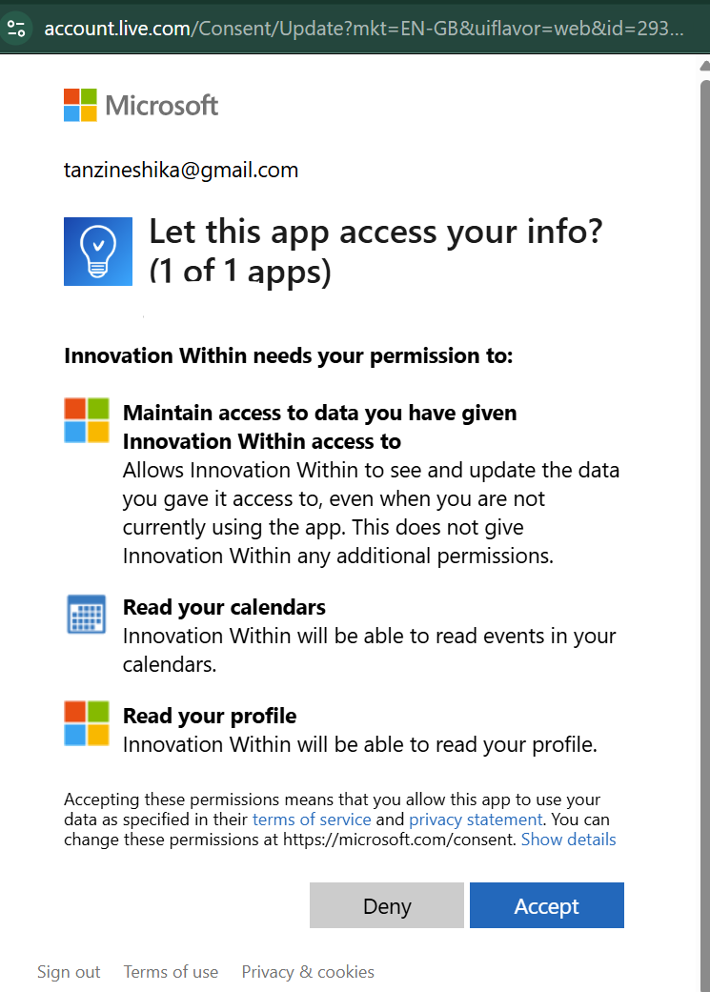The height and width of the screenshot is (992, 710).
Task: Open the terms of service link
Action: point(312,820)
